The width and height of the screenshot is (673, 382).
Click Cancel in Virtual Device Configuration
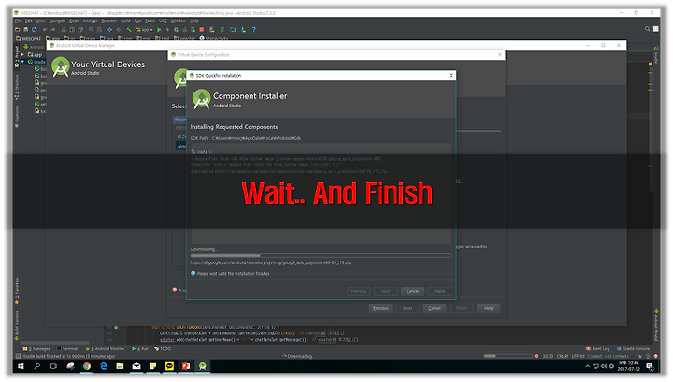coord(435,308)
